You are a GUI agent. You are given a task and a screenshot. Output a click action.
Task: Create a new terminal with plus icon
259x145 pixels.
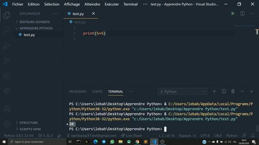(214, 91)
